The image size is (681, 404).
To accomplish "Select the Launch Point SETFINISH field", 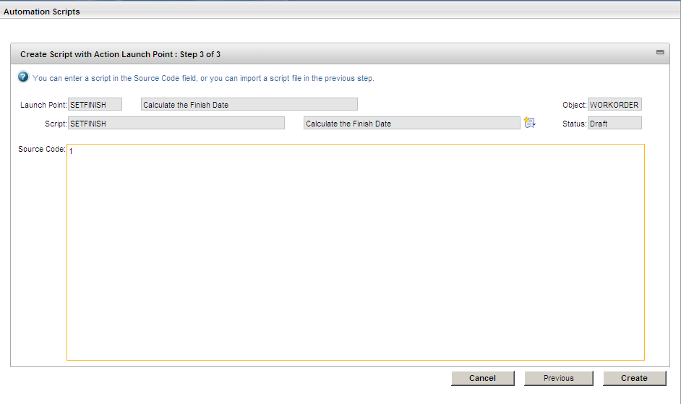I will point(95,105).
